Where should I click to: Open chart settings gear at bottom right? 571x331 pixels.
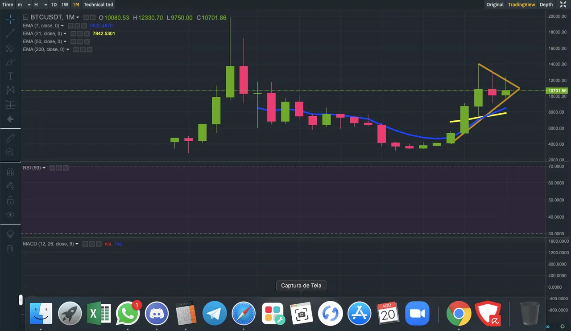tap(563, 327)
